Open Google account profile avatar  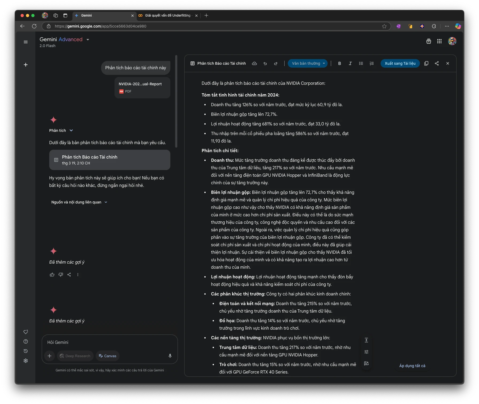click(x=452, y=41)
